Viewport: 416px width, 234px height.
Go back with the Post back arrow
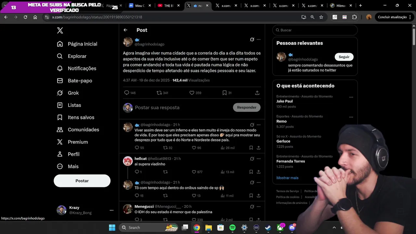125,30
